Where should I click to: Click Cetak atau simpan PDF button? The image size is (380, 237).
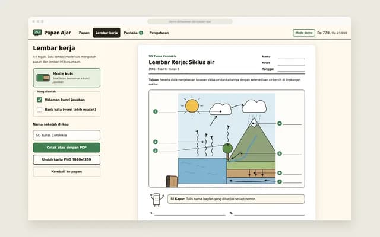(66, 148)
